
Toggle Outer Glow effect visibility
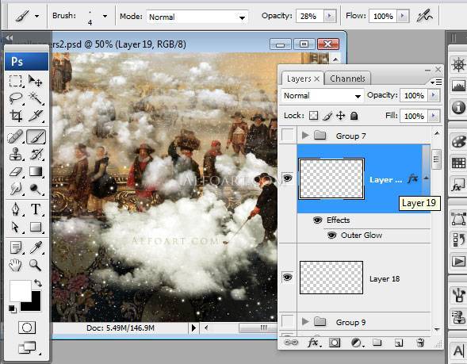pyautogui.click(x=331, y=236)
